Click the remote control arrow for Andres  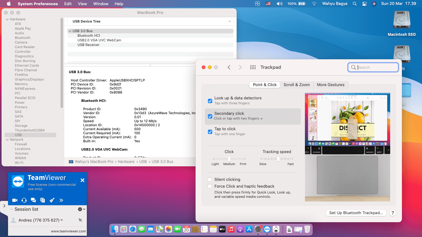[80, 220]
